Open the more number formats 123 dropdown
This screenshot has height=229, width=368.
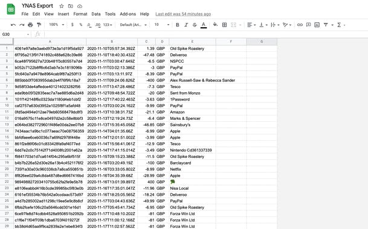tap(108, 25)
